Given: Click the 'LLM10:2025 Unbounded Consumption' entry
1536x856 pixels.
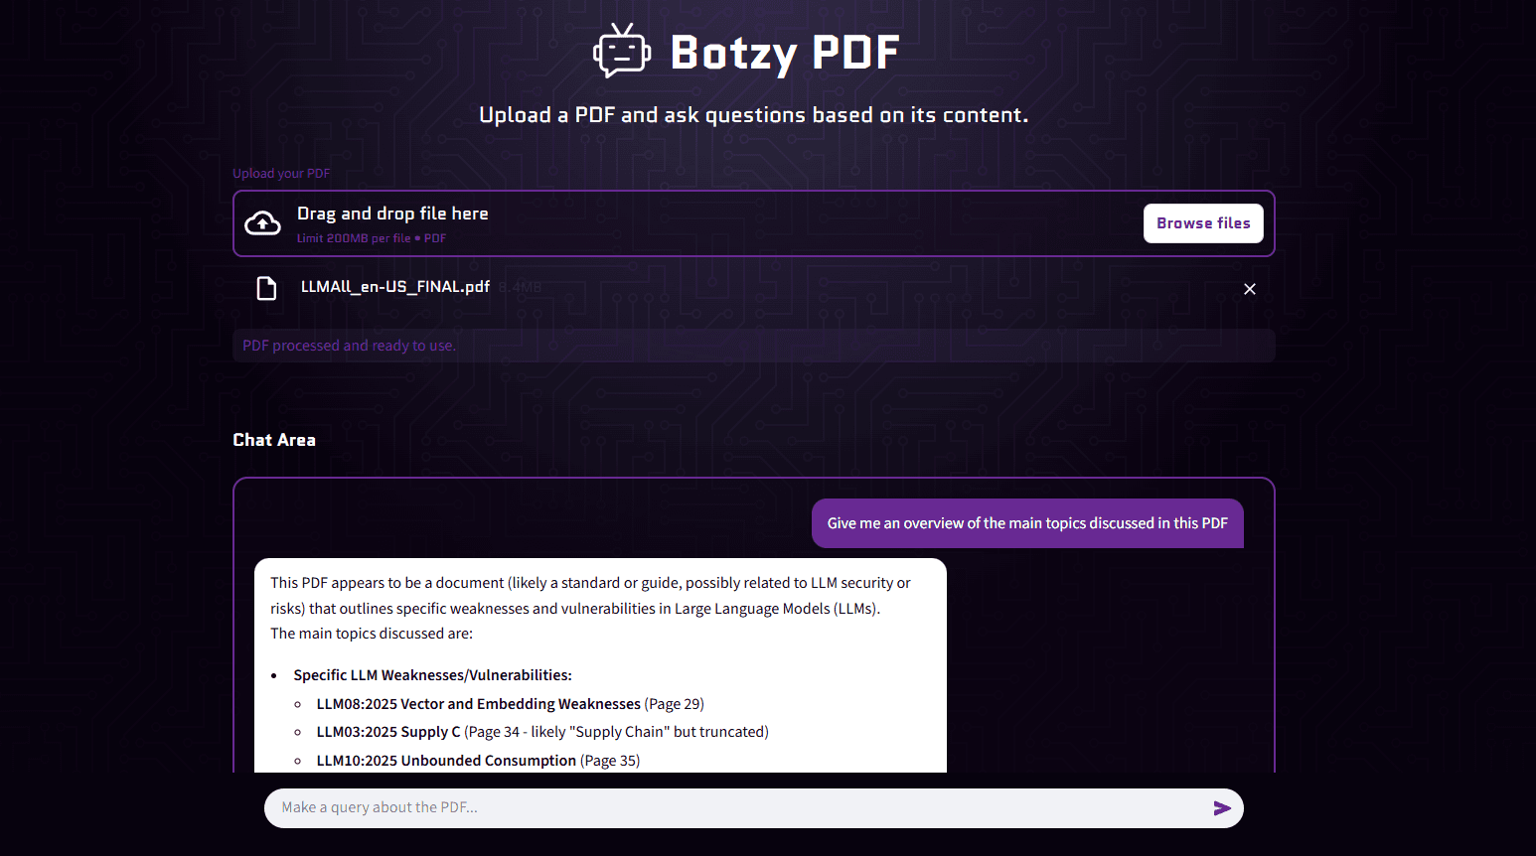Looking at the screenshot, I should click(x=446, y=760).
